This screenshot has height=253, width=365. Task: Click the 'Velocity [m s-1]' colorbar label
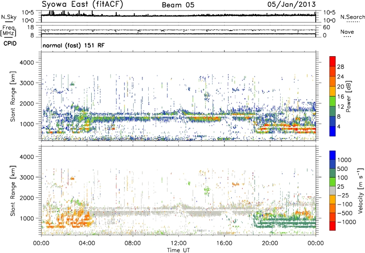[x=360, y=190]
